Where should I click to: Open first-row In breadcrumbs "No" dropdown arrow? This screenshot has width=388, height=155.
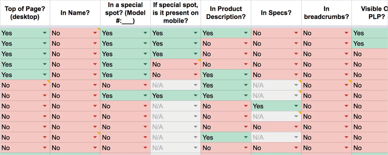coord(346,33)
